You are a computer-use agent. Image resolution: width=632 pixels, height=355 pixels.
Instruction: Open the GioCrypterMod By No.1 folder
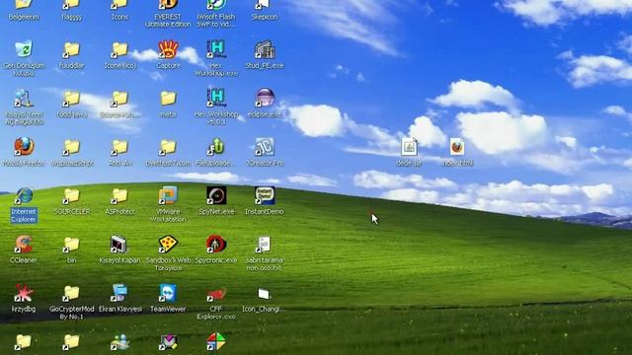(x=71, y=294)
